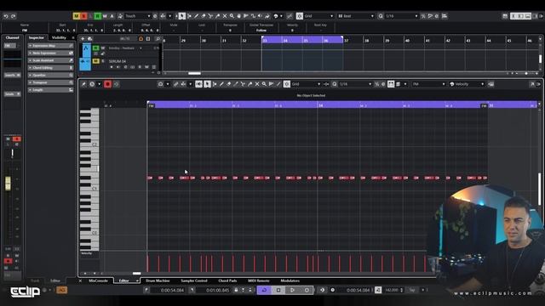This screenshot has height=306, width=545.
Task: Open the 1/16 quantize preset dropdown in top toolbar
Action: click(x=401, y=16)
